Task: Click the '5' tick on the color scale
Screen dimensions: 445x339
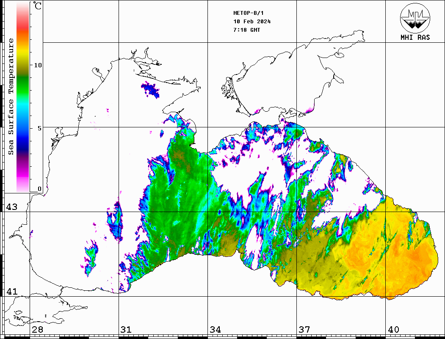Action: [39, 128]
